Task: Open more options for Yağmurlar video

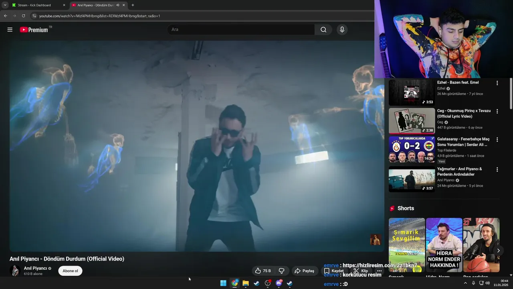Action: point(497,169)
